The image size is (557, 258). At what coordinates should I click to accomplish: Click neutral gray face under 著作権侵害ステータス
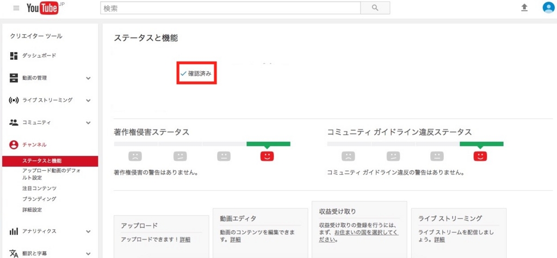[x=224, y=156]
